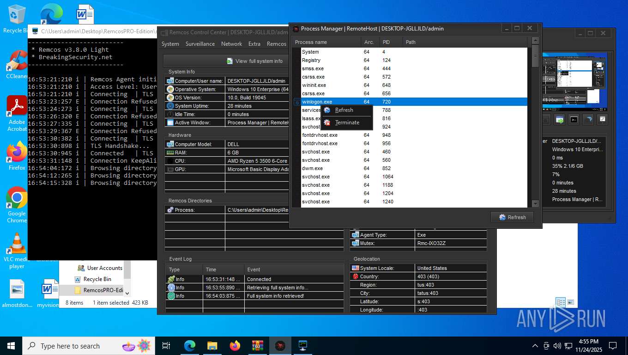This screenshot has width=628, height=355.
Task: Open the Network menu
Action: point(232,44)
